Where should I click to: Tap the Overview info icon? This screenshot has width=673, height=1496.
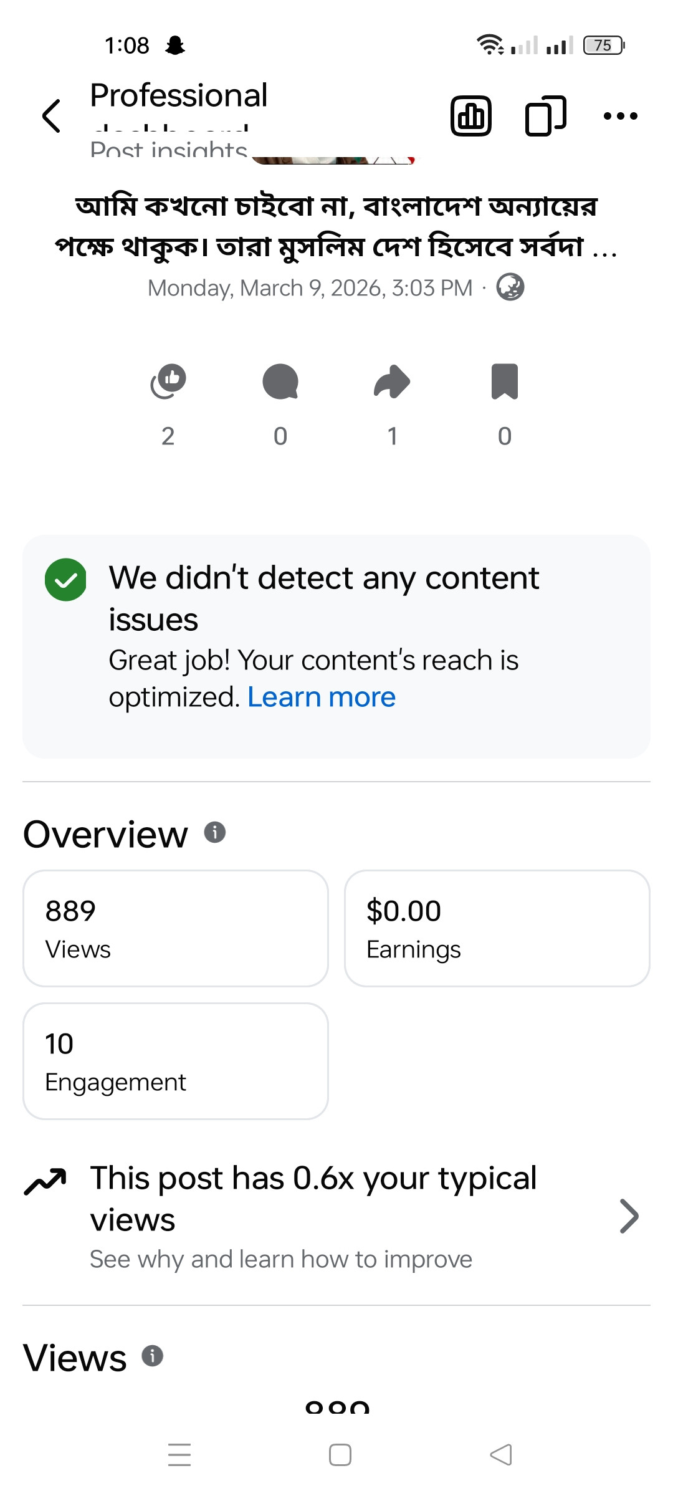coord(215,832)
